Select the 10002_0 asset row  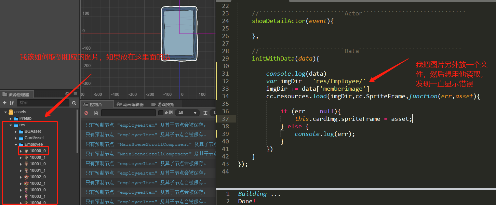click(x=39, y=177)
